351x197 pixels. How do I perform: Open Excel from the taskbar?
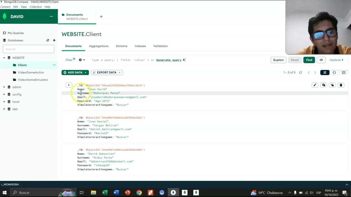(105, 193)
